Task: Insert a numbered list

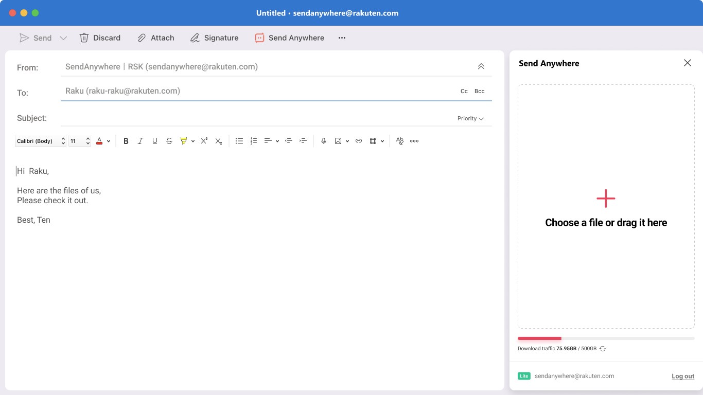Action: click(x=254, y=141)
